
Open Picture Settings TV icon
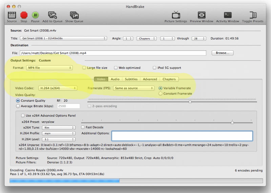(176, 15)
